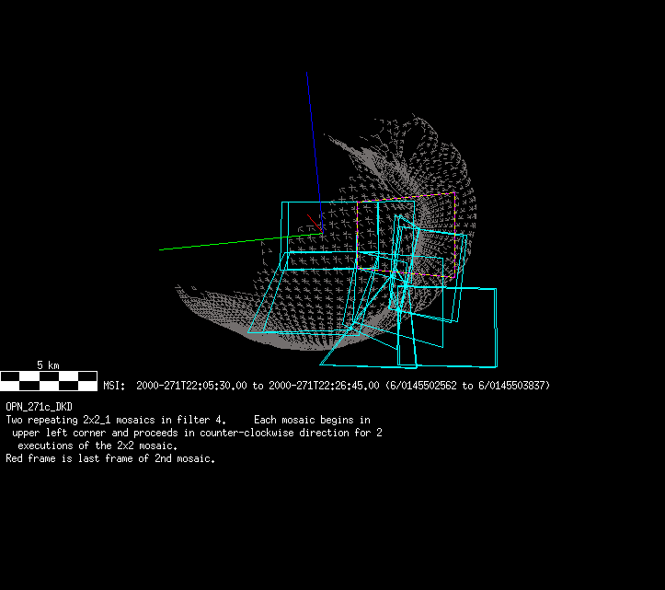The width and height of the screenshot is (665, 590).
Task: Click the black-and-white checkered scale bar
Action: (49, 380)
